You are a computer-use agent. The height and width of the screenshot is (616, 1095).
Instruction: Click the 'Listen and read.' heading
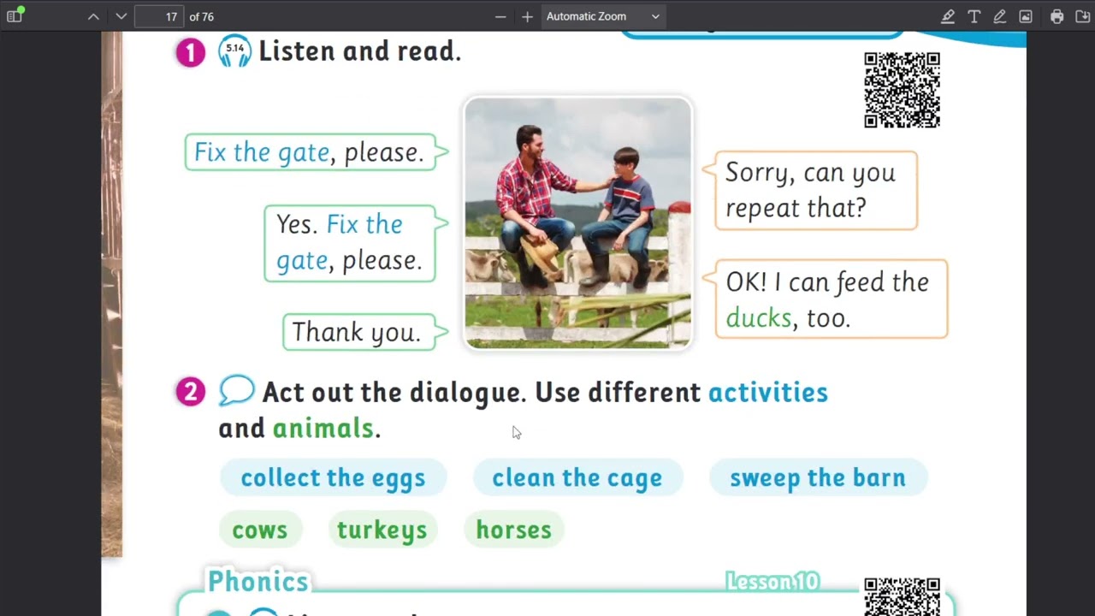(x=360, y=51)
